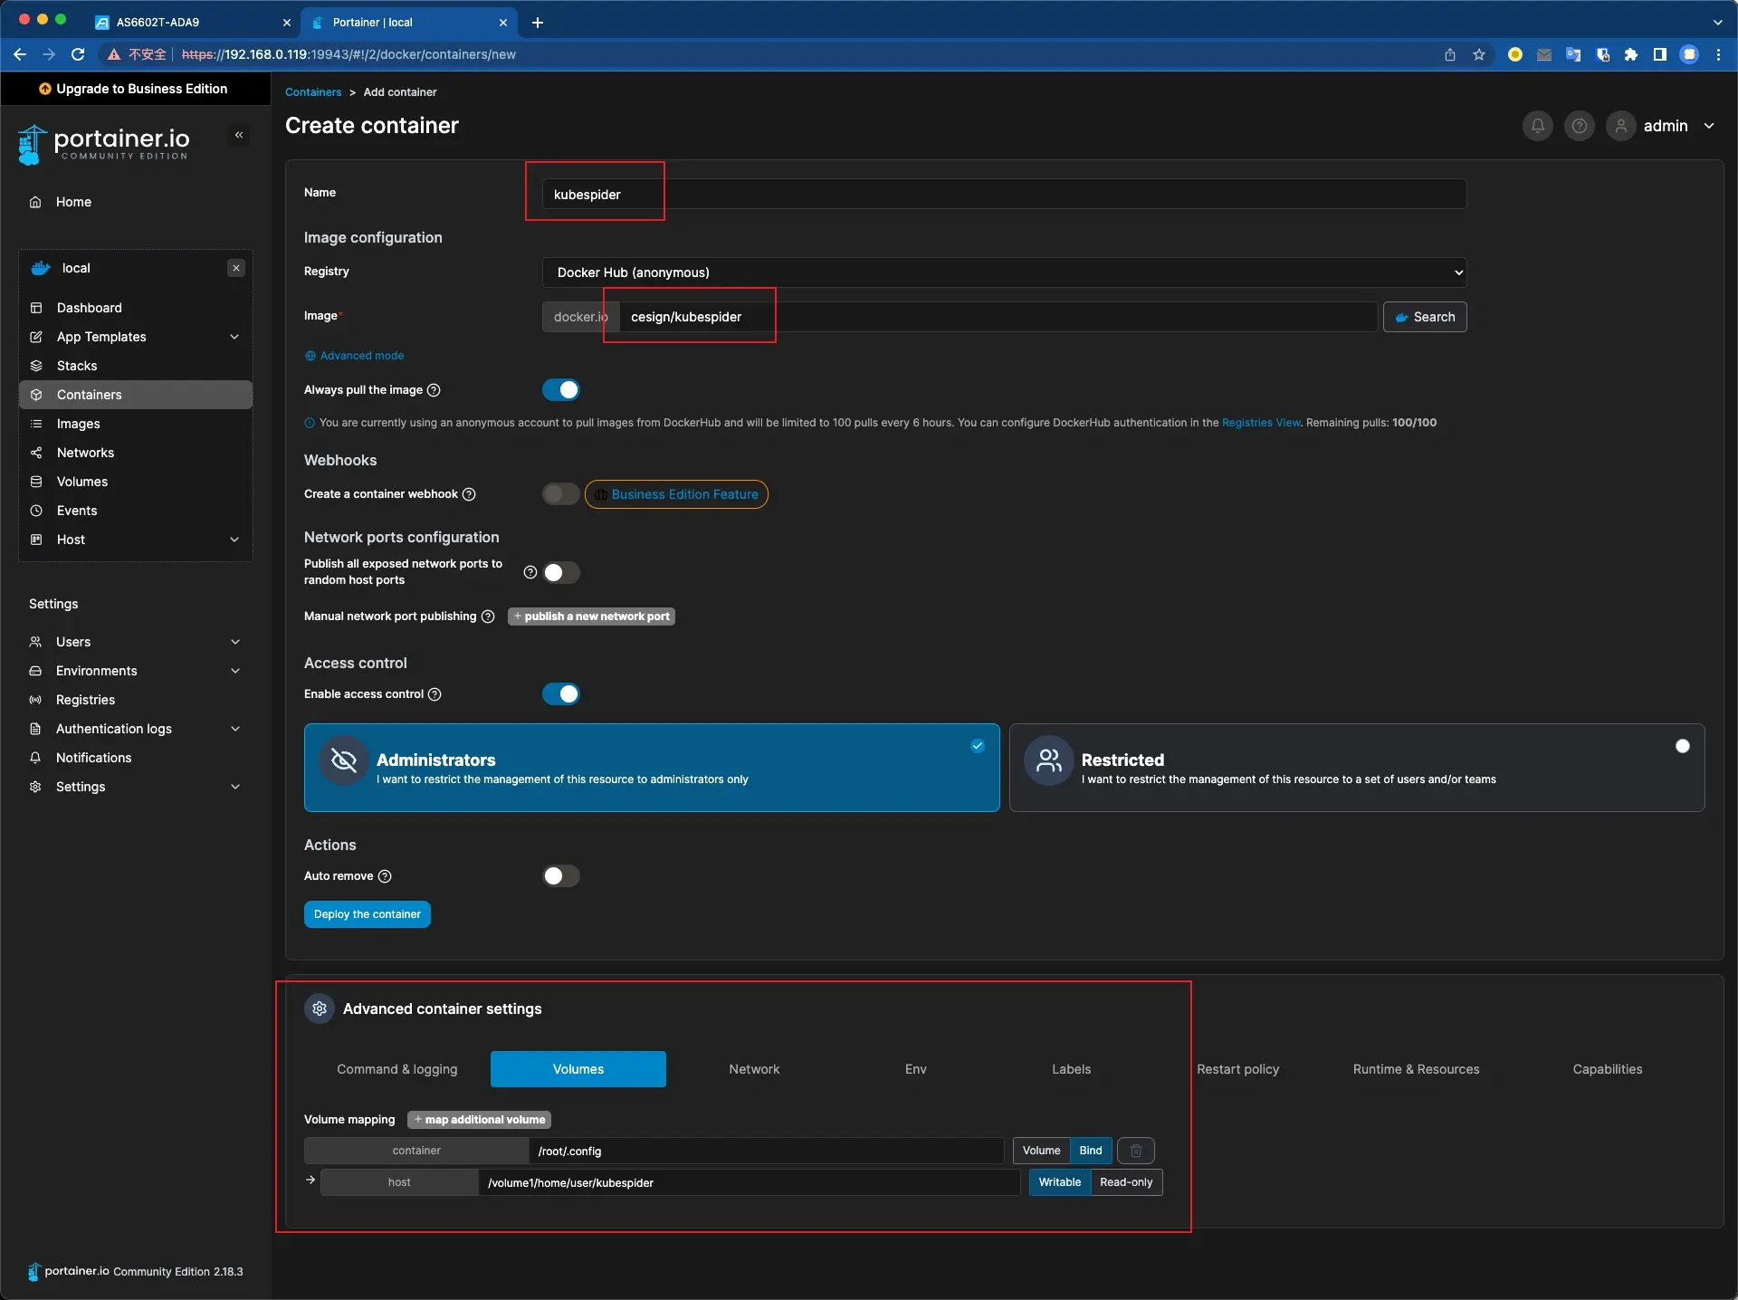Expand Settings item in sidebar
This screenshot has width=1738, height=1300.
pyautogui.click(x=235, y=787)
